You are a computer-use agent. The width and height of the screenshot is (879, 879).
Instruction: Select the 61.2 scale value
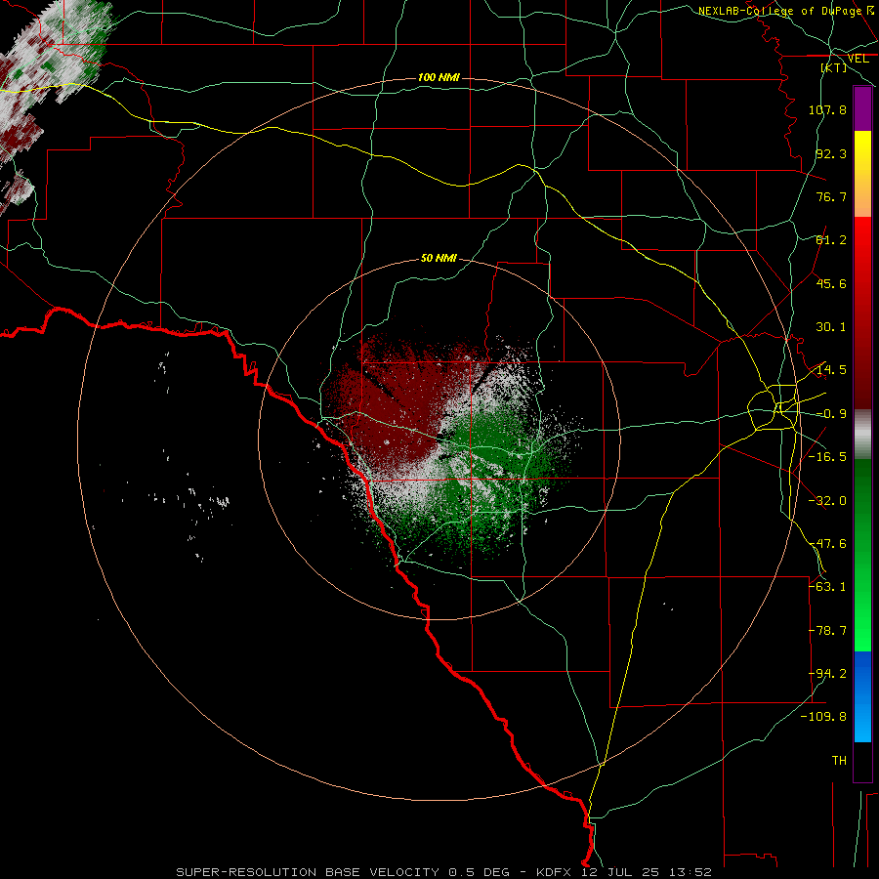[831, 240]
